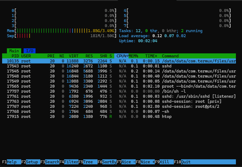The width and height of the screenshot is (242, 167).
Task: Select the -sh process row
Action: click(x=119, y=112)
